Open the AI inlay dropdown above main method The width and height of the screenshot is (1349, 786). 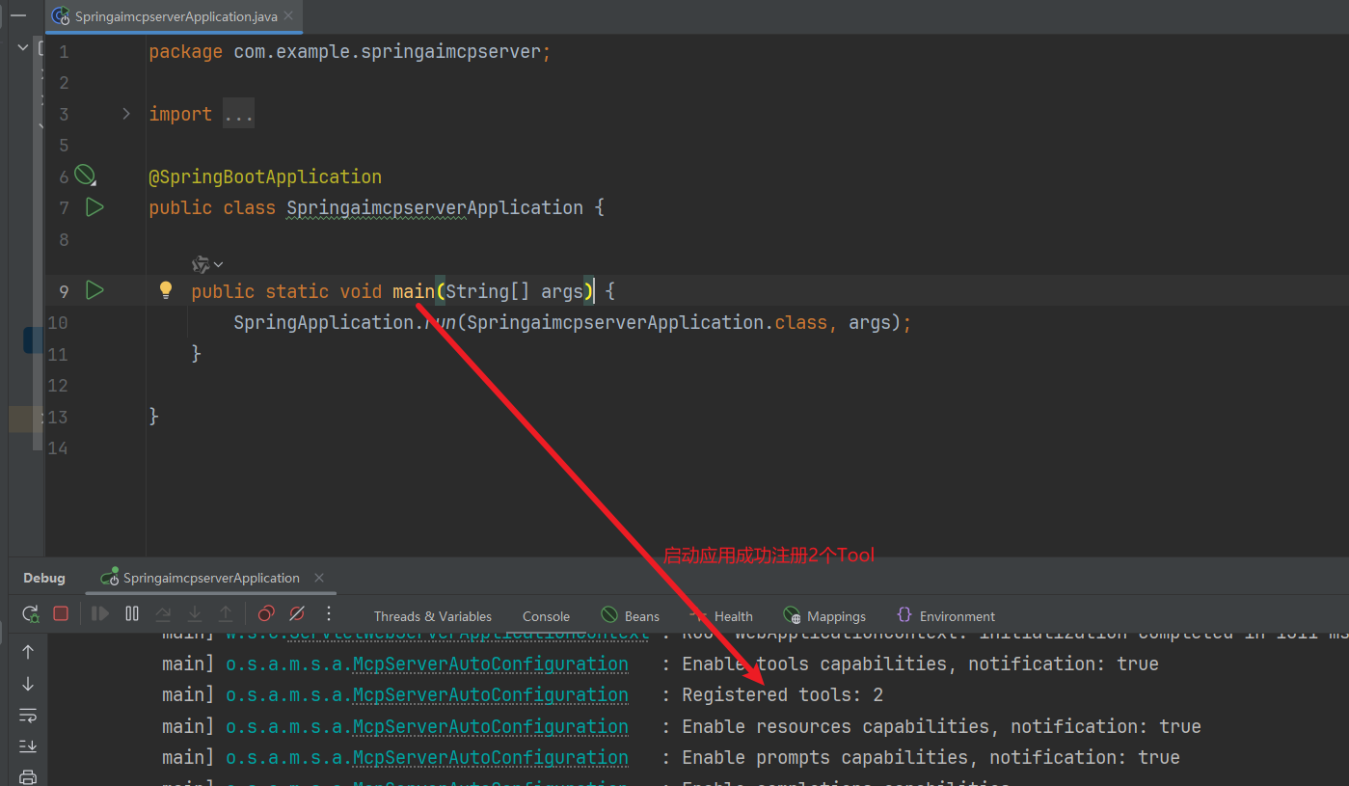207,264
